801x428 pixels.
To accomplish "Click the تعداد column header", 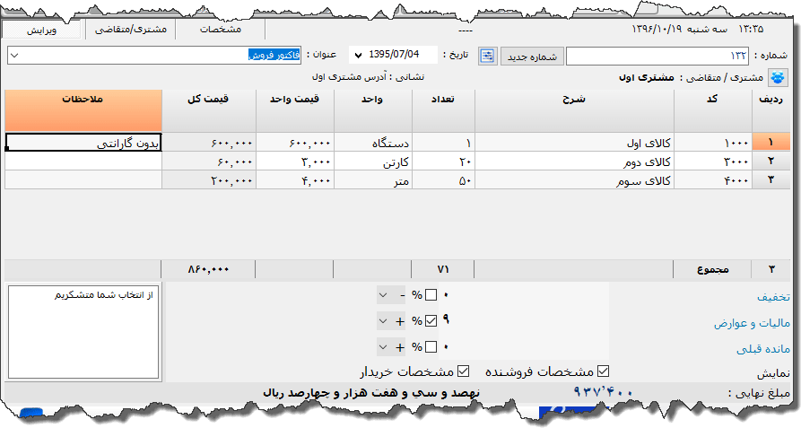I will coord(443,111).
